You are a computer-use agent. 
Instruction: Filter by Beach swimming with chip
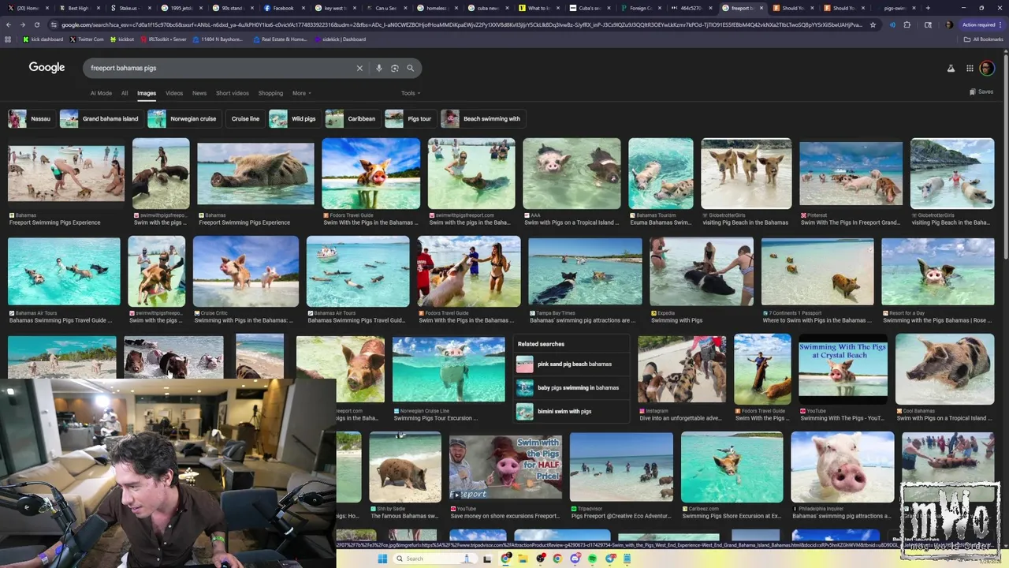pos(482,118)
